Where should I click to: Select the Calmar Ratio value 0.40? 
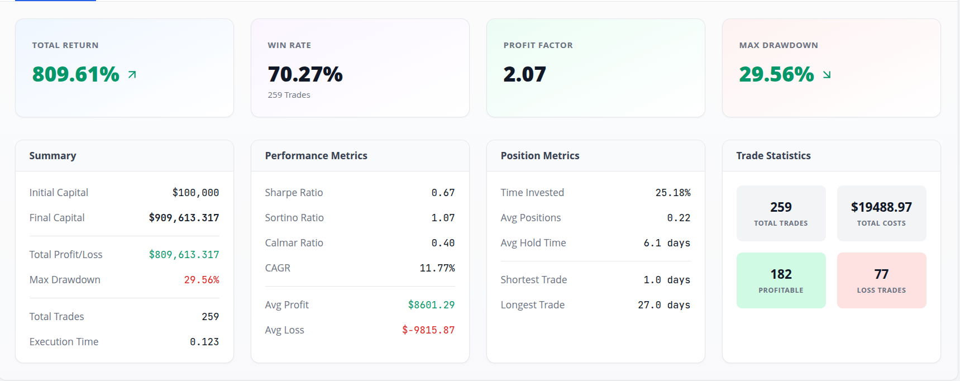(x=443, y=243)
